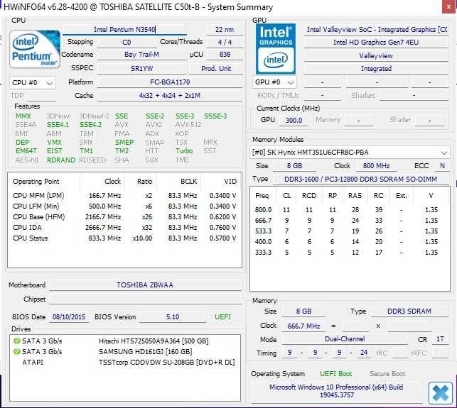Viewport: 457px width, 408px height.
Task: Click the EM64T feature label
Action: click(x=26, y=151)
